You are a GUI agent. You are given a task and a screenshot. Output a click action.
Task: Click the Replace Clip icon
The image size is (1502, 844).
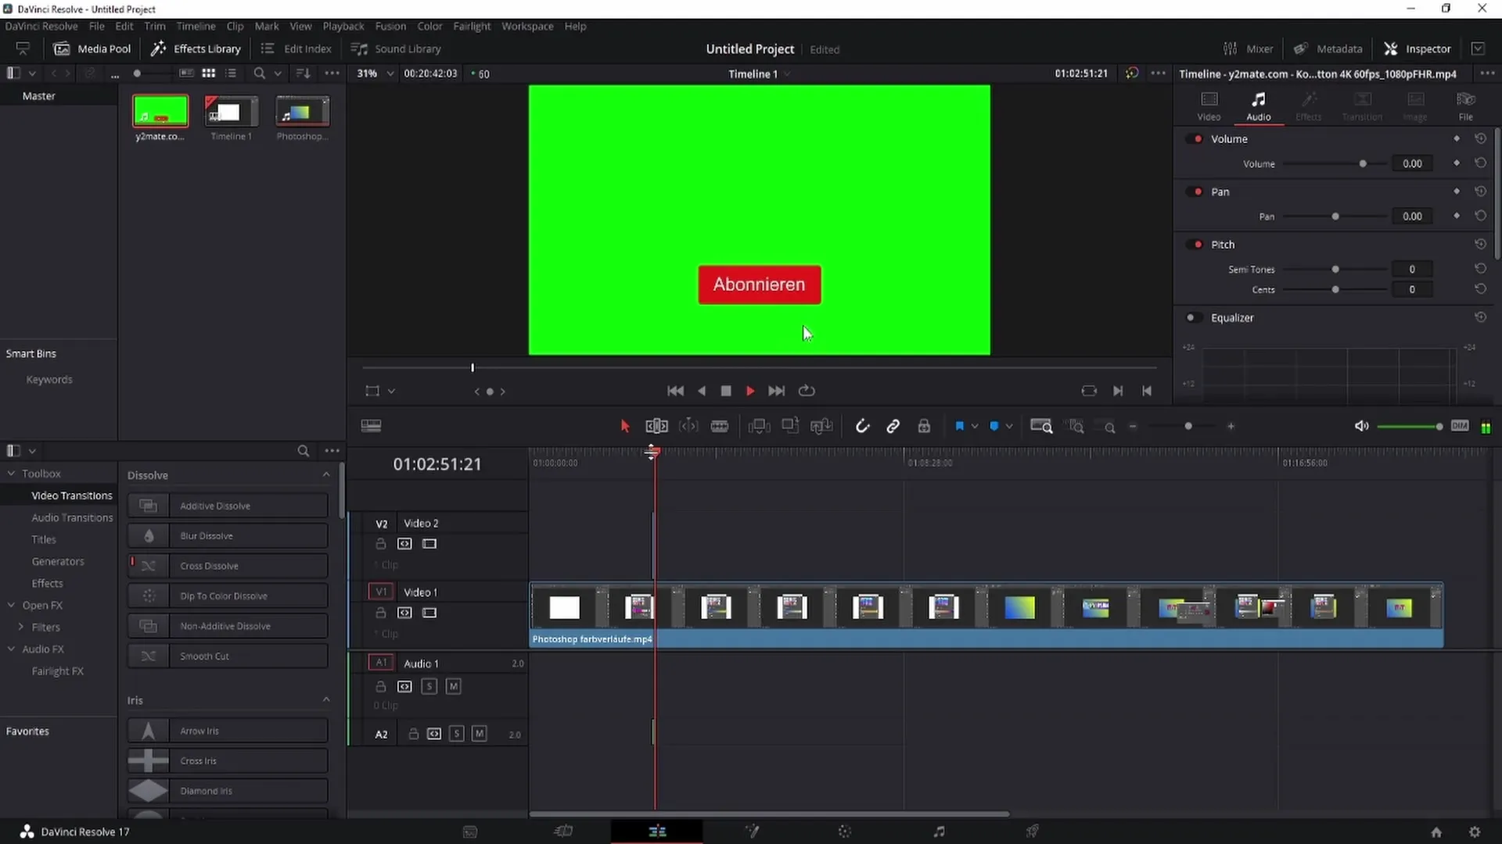point(821,426)
